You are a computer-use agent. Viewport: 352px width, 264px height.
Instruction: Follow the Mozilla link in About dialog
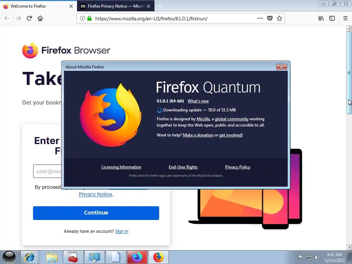203,119
